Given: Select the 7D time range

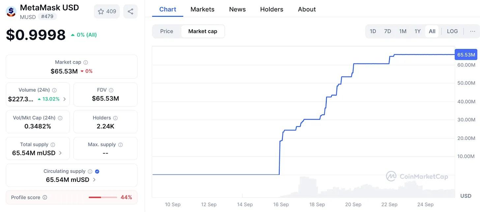Looking at the screenshot, I should [387, 31].
